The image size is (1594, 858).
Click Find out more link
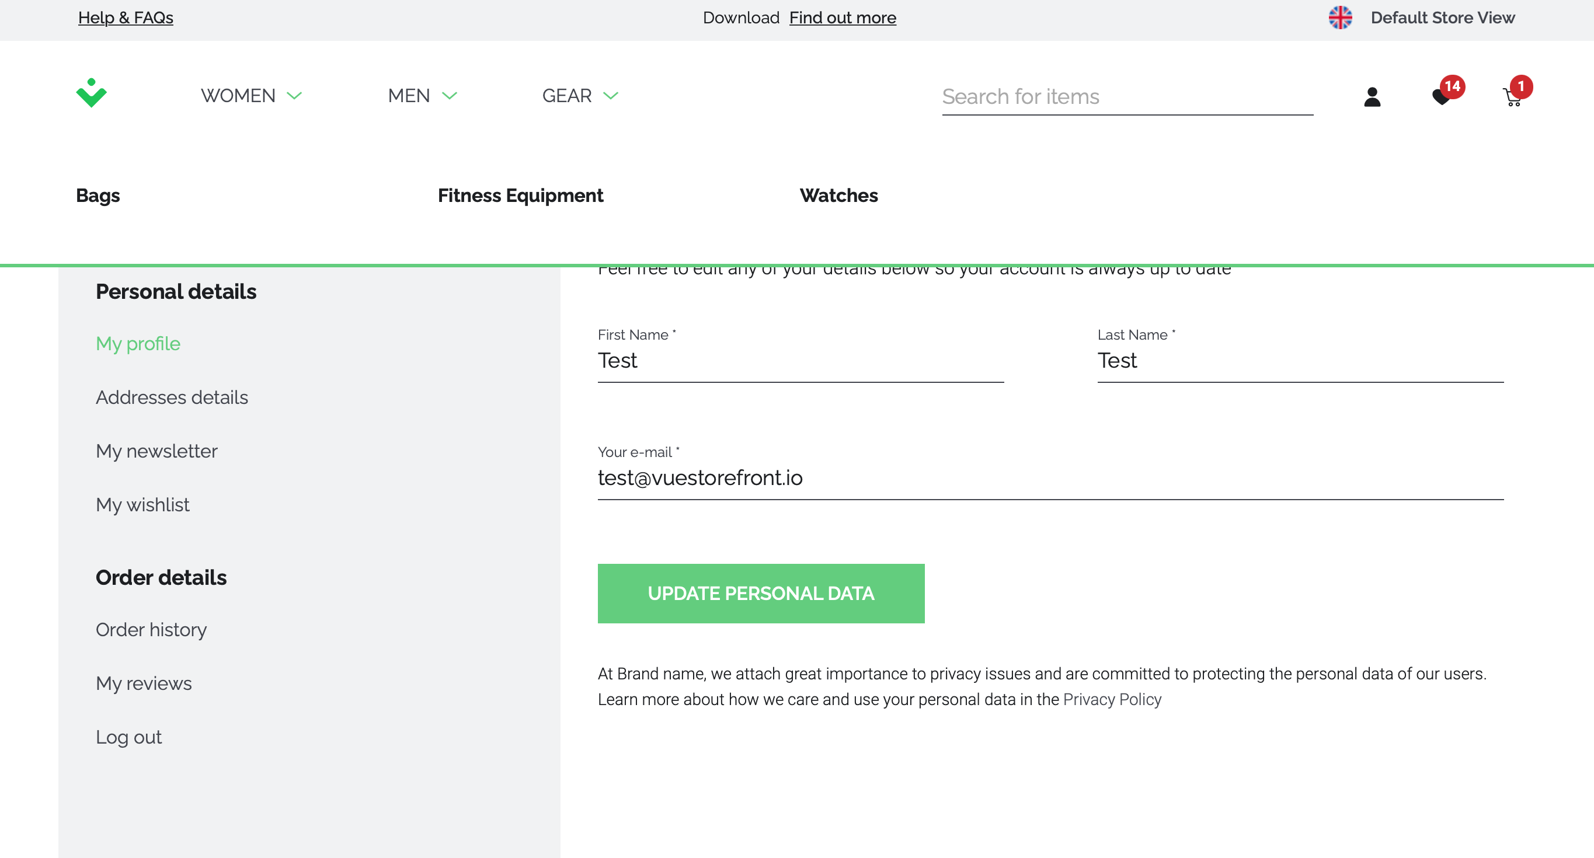pyautogui.click(x=842, y=18)
